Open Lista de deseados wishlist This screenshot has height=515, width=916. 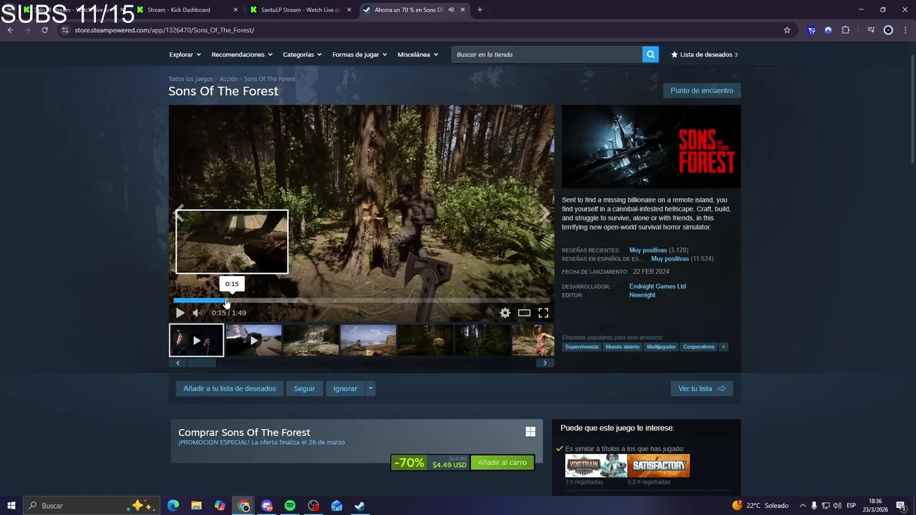coord(704,54)
